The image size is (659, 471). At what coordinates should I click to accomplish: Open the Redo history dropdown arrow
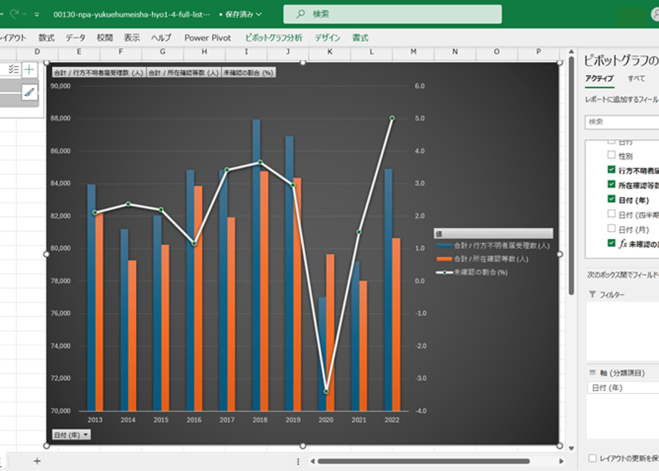click(x=24, y=14)
